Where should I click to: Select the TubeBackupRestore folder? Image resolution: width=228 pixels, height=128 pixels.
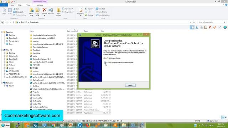40,47
